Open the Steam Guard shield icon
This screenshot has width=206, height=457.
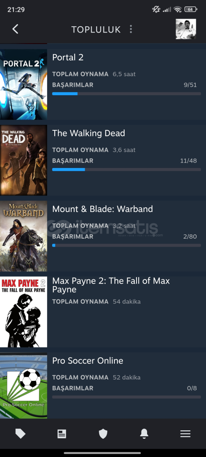point(103,434)
